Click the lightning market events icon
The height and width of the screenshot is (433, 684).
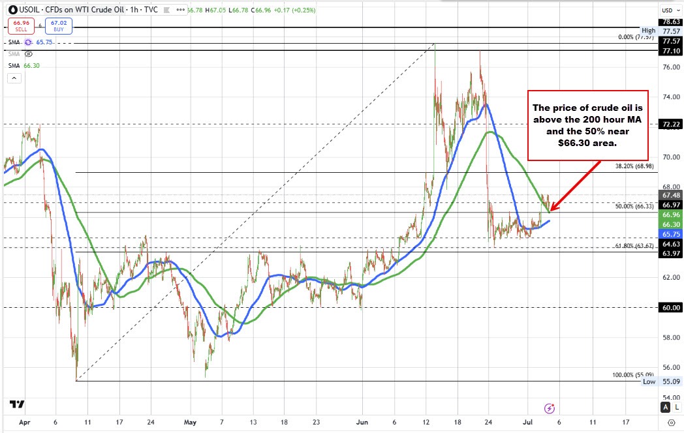pyautogui.click(x=548, y=407)
